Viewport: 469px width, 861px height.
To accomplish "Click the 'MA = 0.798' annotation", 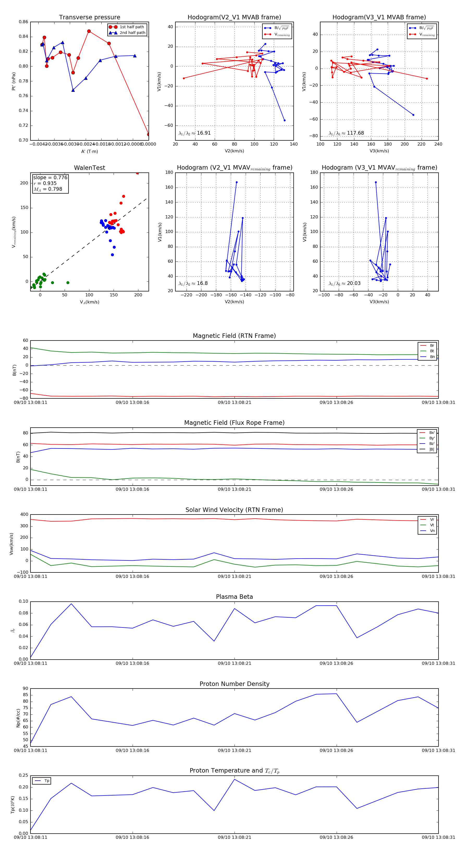I will click(x=48, y=189).
